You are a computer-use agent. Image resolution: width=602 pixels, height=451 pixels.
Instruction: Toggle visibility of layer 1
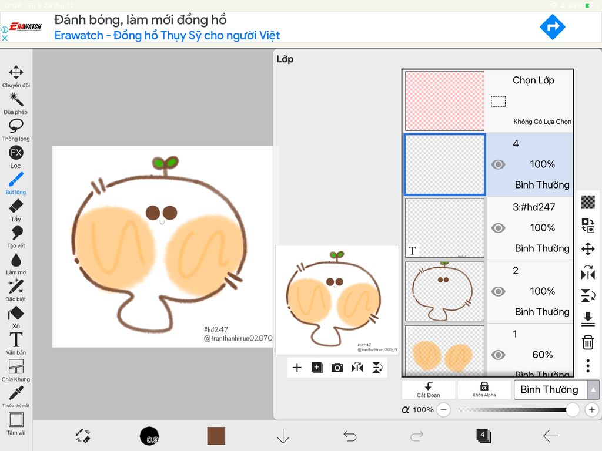(x=498, y=355)
